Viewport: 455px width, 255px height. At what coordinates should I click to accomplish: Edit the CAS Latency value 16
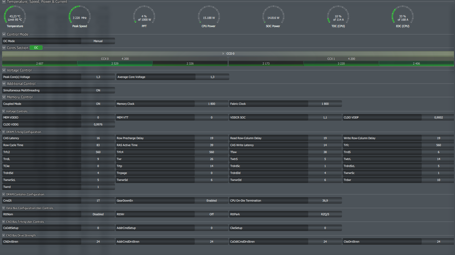98,138
